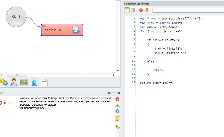Close the log panel

tap(119, 93)
